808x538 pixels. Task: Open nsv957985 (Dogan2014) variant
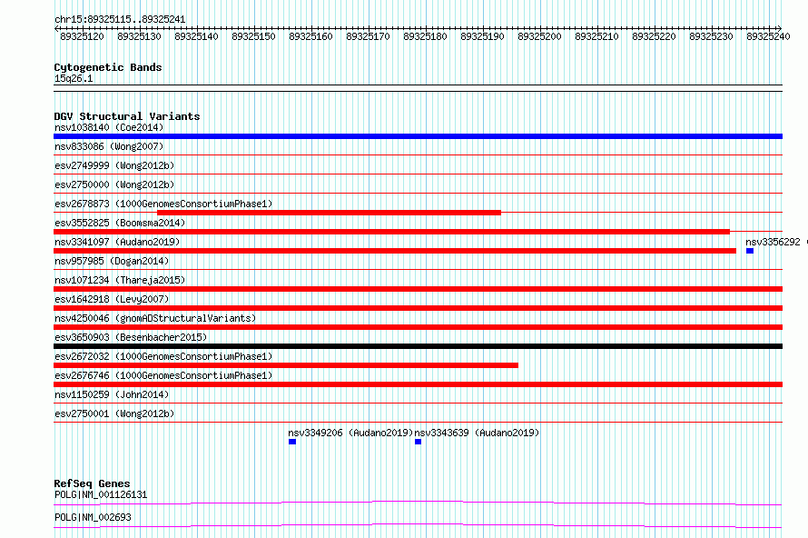[112, 261]
